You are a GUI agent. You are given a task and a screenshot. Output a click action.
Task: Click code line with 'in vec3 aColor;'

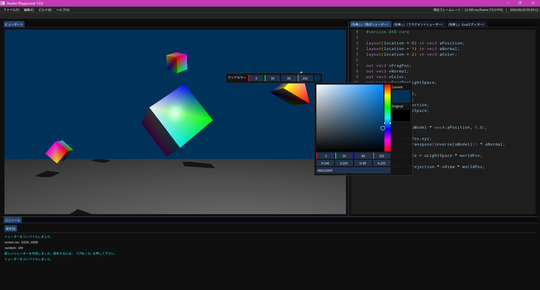point(411,55)
